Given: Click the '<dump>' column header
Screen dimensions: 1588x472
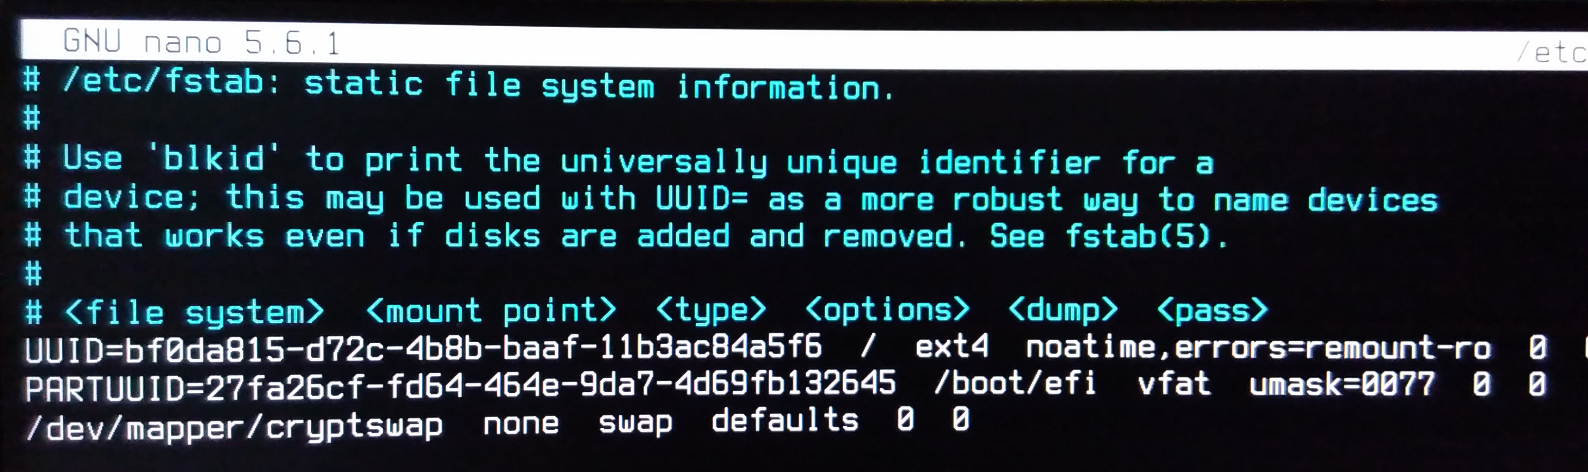Looking at the screenshot, I should pyautogui.click(x=1063, y=310).
